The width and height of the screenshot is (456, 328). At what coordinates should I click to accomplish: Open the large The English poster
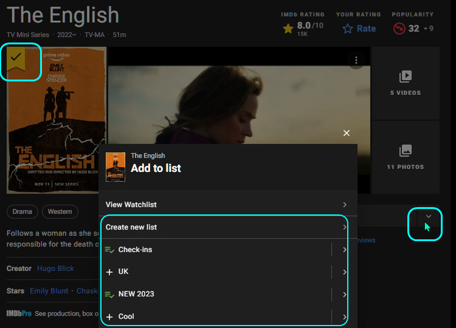[x=57, y=120]
